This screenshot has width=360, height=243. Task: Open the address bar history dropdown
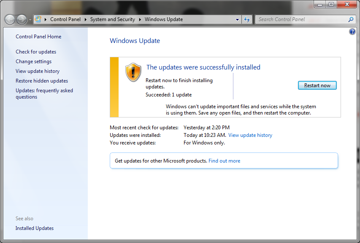[238, 20]
